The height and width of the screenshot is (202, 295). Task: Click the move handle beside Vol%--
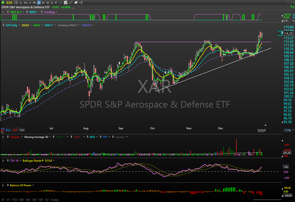tap(71, 137)
